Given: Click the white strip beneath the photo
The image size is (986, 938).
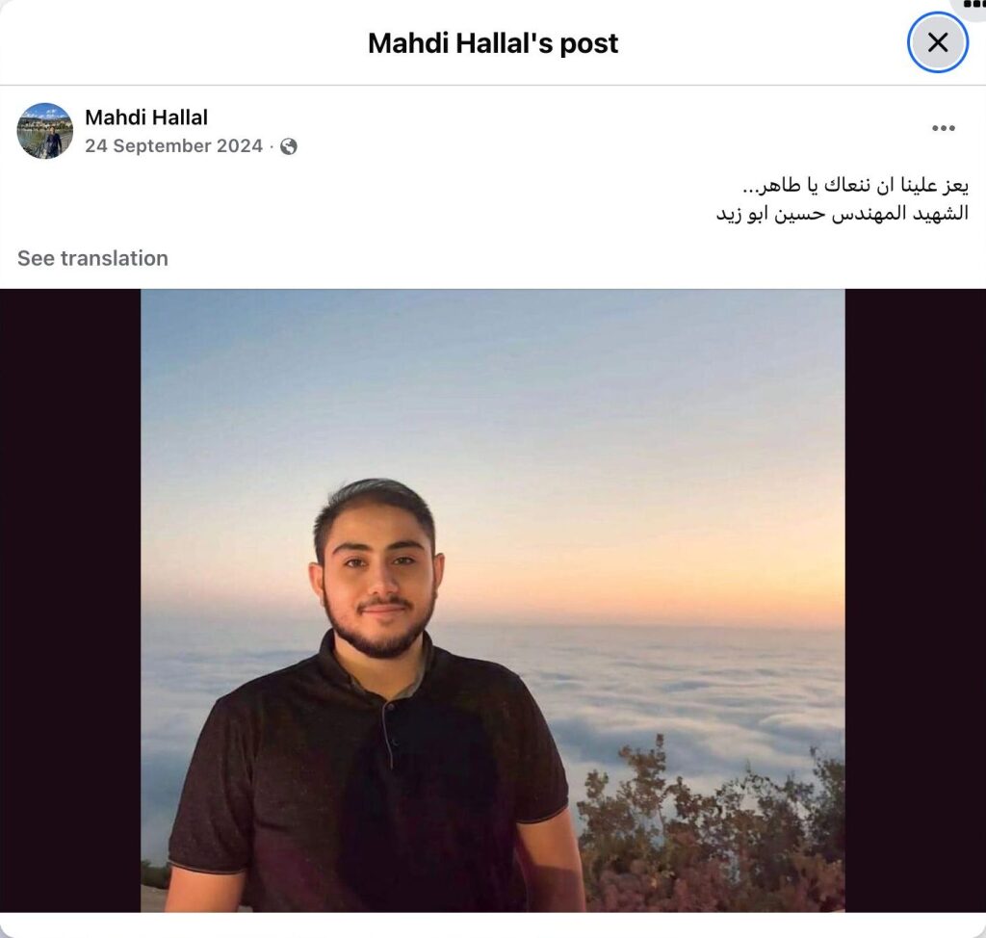Looking at the screenshot, I should pyautogui.click(x=493, y=925).
